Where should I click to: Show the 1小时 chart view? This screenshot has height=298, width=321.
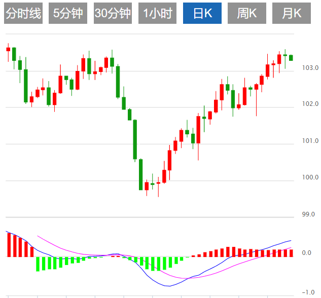(157, 14)
